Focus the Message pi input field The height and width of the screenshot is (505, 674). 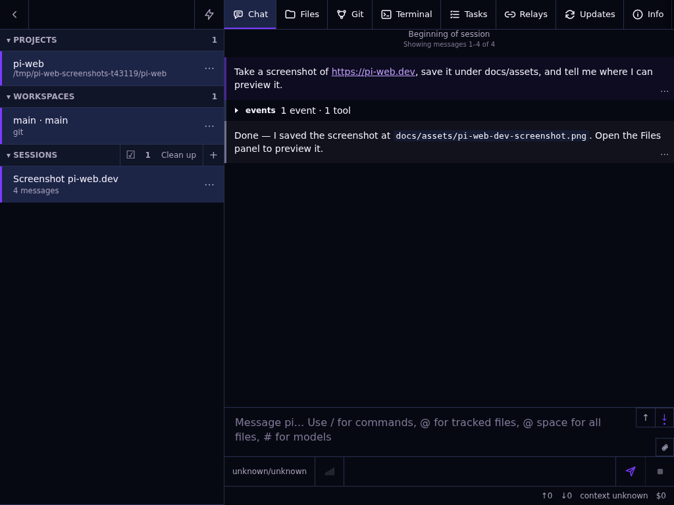[430, 430]
